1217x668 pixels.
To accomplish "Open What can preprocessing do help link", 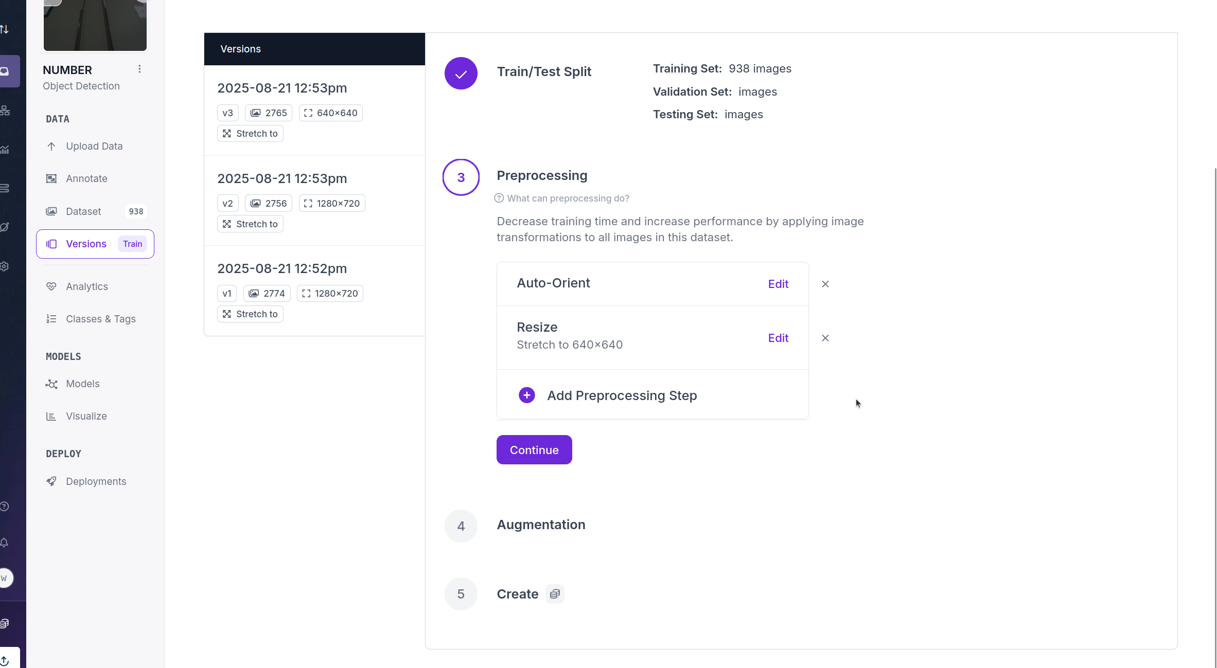I will [x=568, y=198].
